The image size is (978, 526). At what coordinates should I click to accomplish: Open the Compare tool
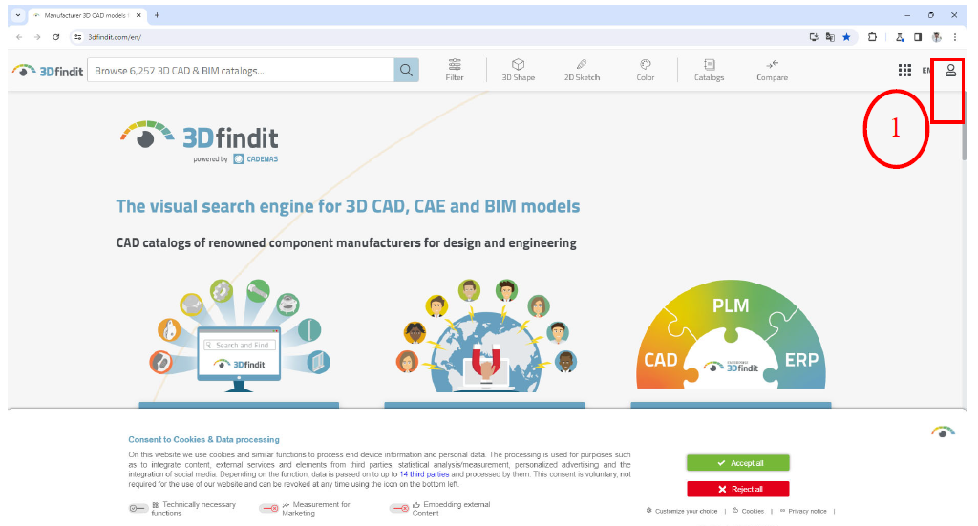click(772, 70)
